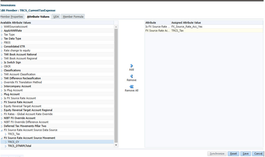The height and width of the screenshot is (157, 265).
Task: Expand the FBOS attribute node
Action: pyautogui.click(x=2, y=43)
